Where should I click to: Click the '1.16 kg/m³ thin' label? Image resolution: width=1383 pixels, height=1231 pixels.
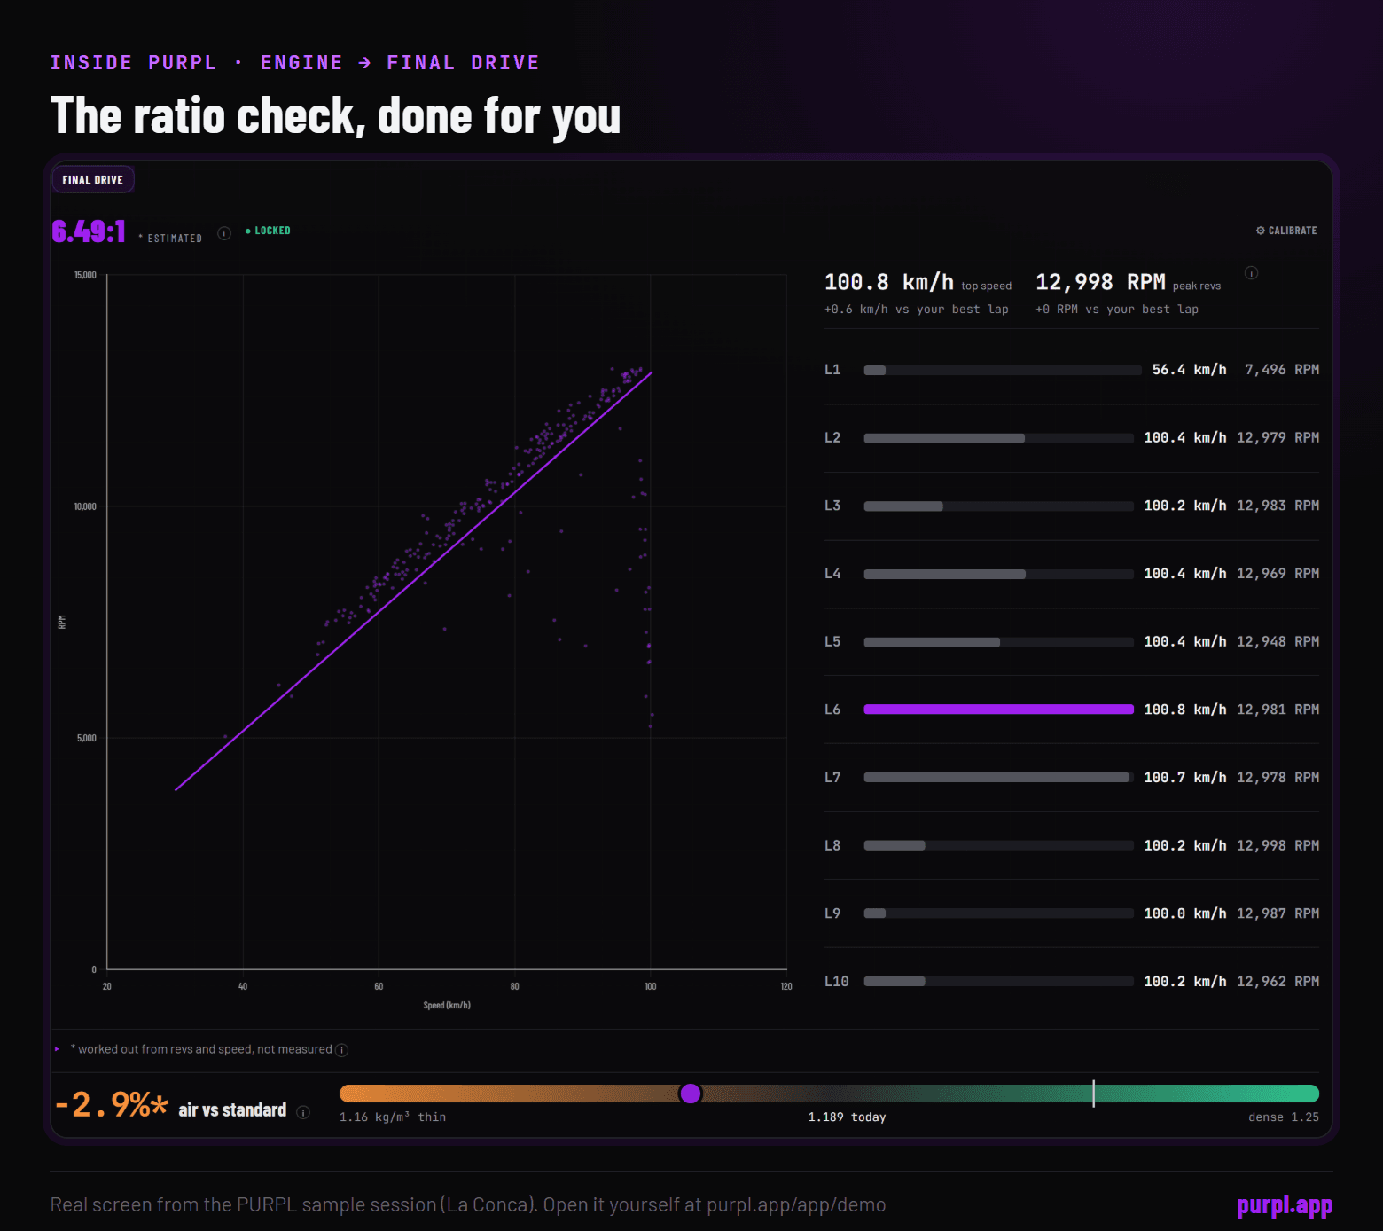click(393, 1117)
